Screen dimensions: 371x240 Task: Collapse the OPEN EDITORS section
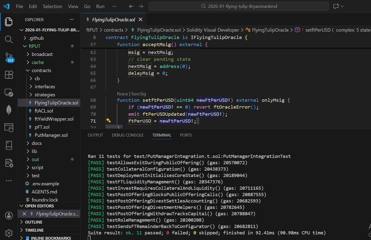49,206
